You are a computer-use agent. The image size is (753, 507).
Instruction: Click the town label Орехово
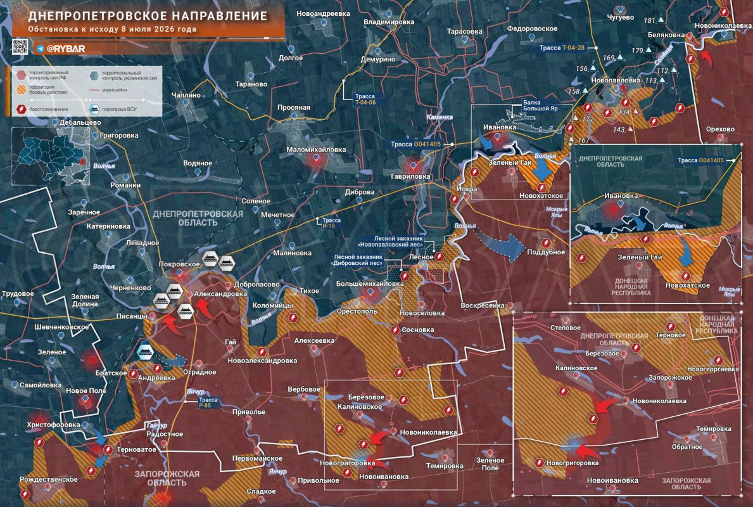720,129
